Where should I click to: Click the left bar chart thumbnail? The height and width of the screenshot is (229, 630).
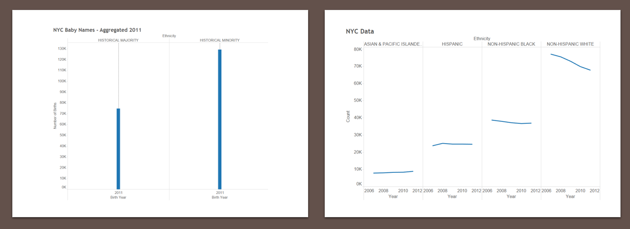point(160,114)
